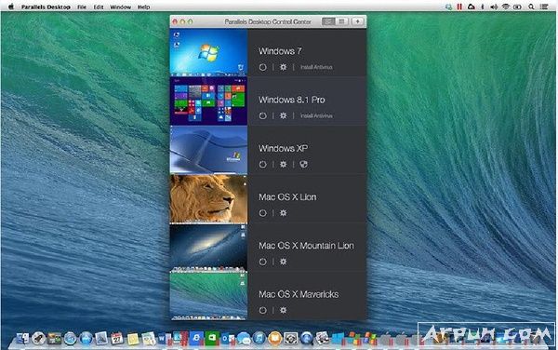Click the power icon for Mac OS X Mountain Lion
Screen dimensions: 558x350
(262, 262)
